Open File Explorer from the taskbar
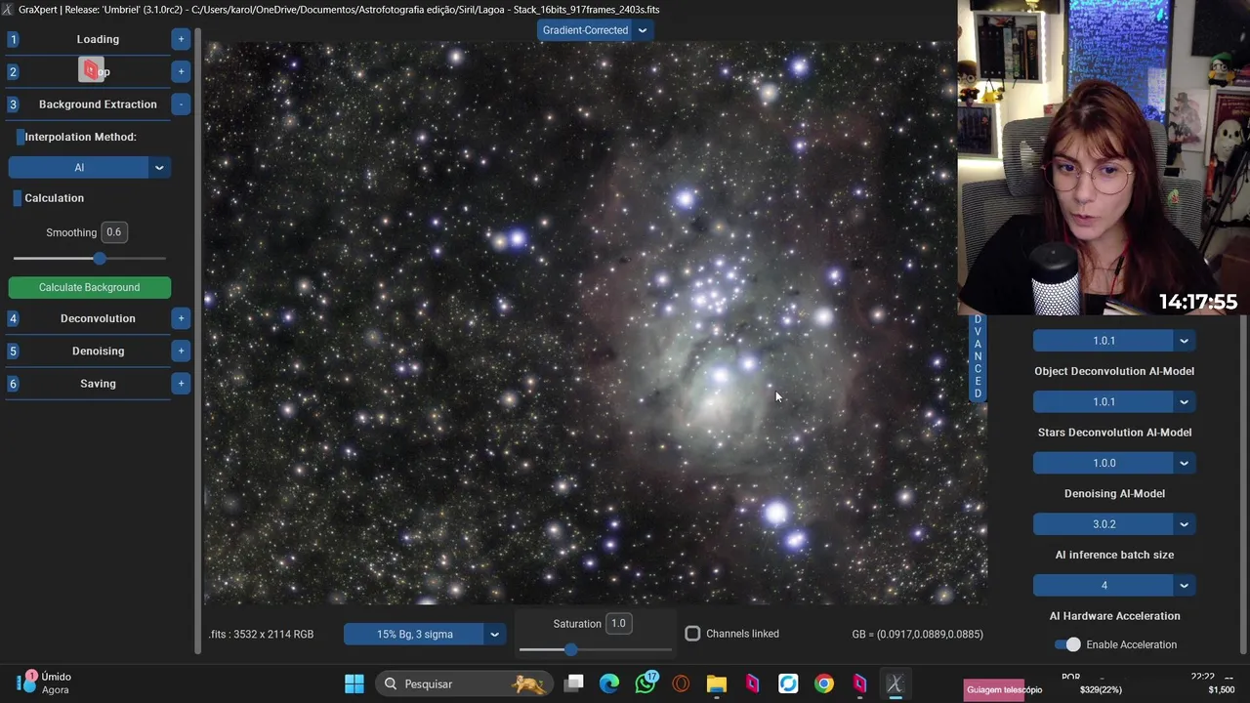The height and width of the screenshot is (703, 1250). pos(717,683)
